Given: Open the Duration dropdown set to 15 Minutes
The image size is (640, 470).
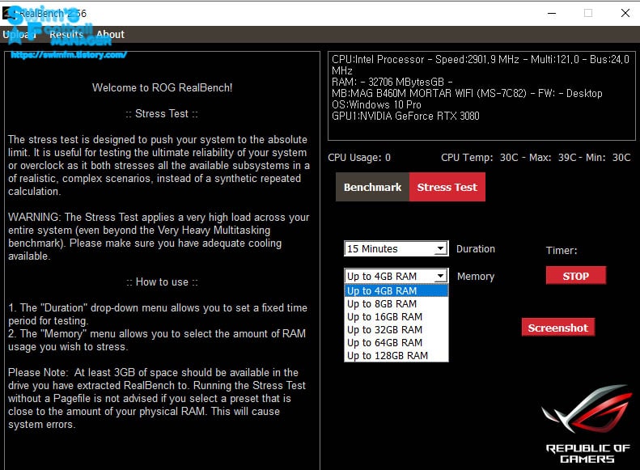Looking at the screenshot, I should [x=396, y=248].
